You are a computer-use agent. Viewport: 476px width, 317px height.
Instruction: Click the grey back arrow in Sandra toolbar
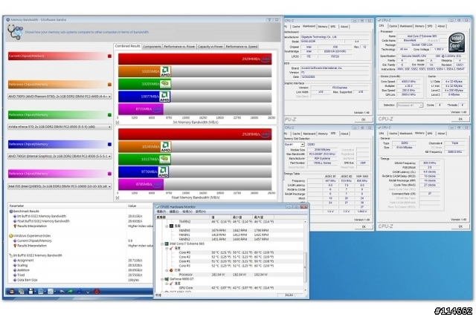click(62, 292)
